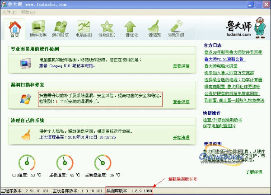Image resolution: width=271 pixels, height=195 pixels.
Task: Open 驱动升级 wrench icon
Action: 176,29
